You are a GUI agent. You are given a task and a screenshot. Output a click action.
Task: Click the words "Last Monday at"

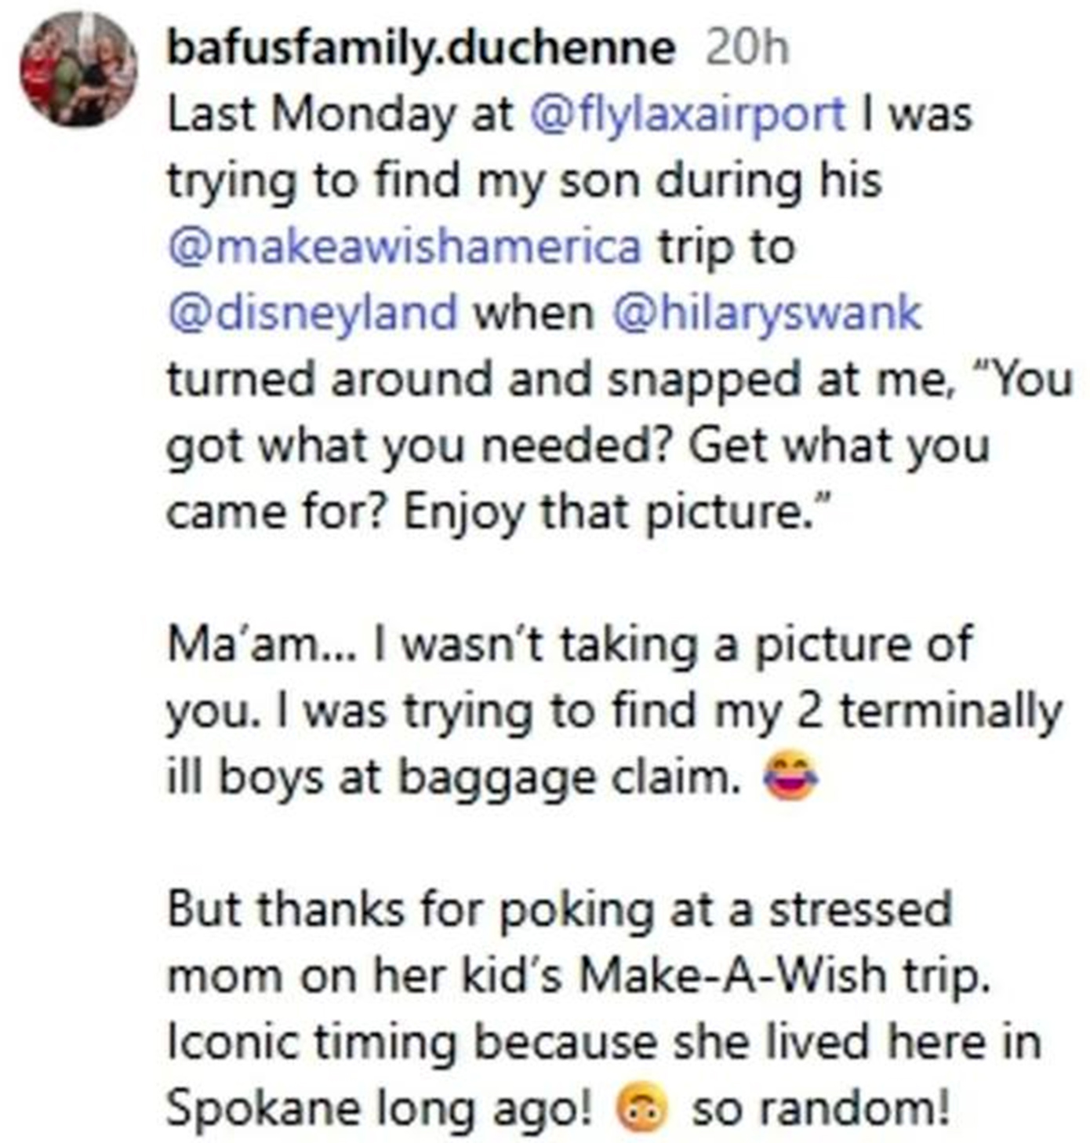coord(340,115)
